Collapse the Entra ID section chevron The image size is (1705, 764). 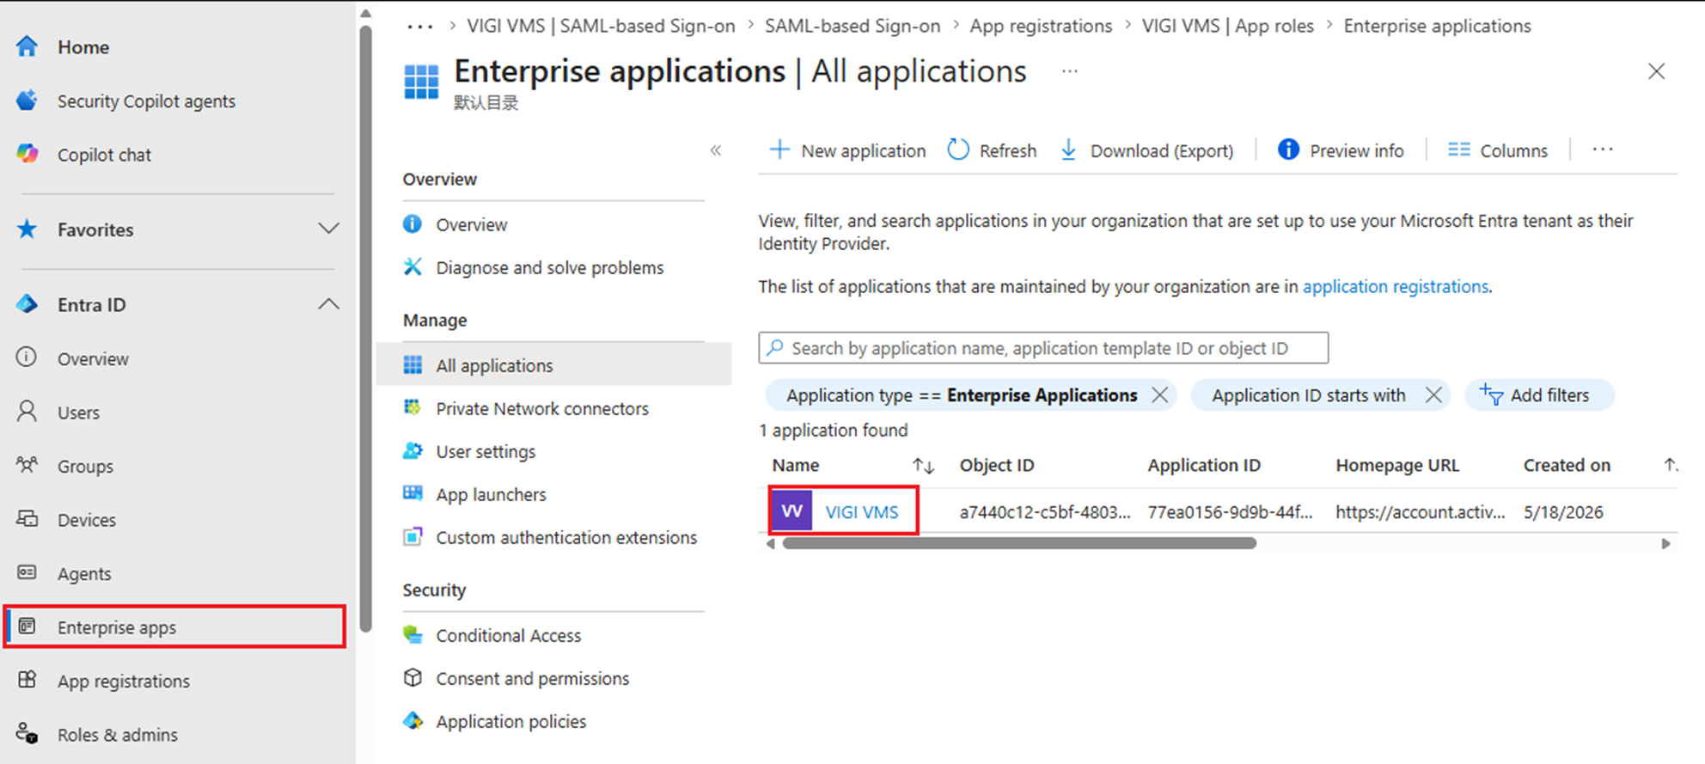tap(328, 304)
